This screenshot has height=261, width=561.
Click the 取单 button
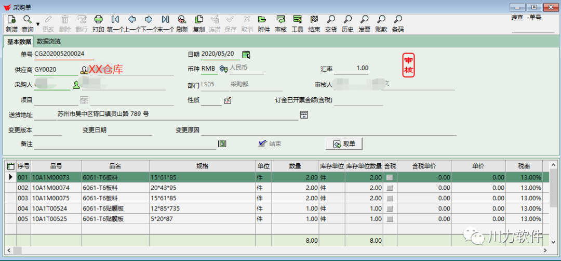click(x=344, y=144)
